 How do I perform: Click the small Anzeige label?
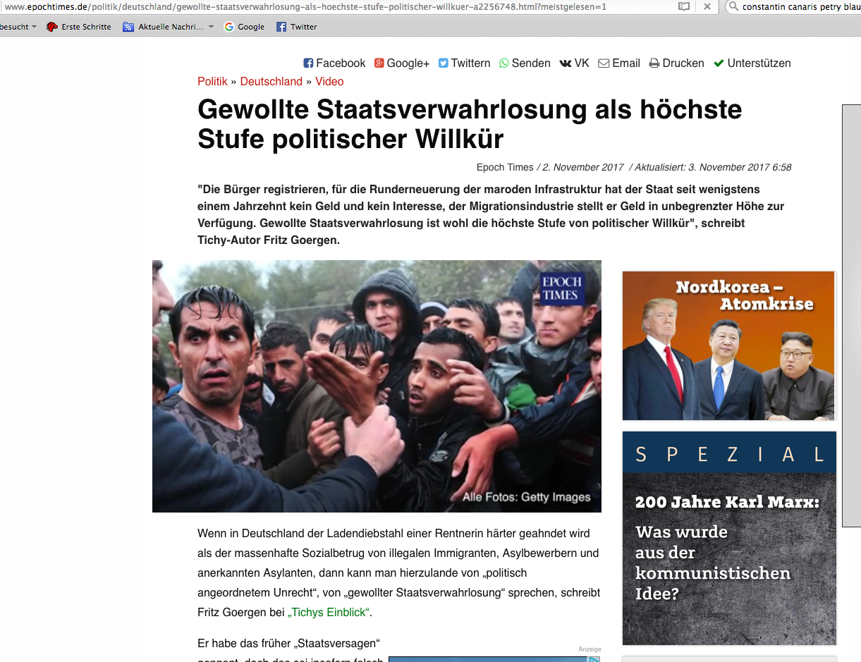590,649
